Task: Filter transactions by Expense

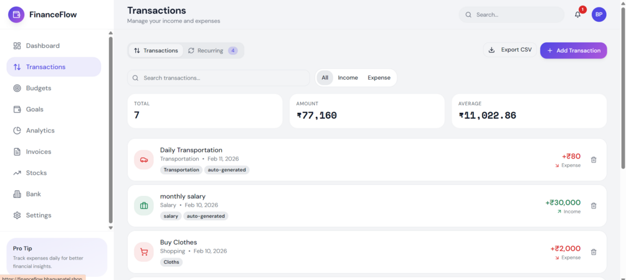Action: tap(379, 78)
